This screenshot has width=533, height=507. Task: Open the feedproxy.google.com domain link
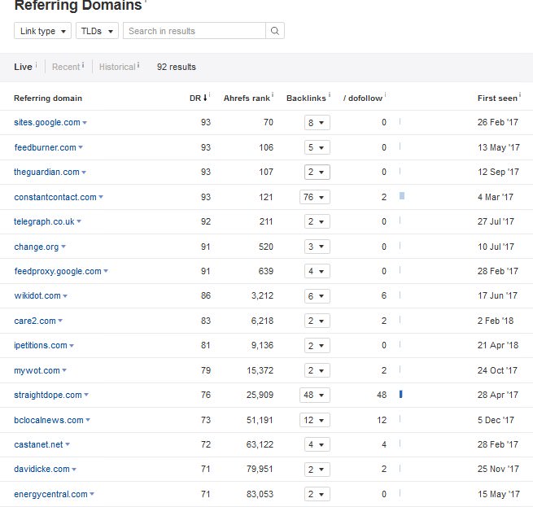pyautogui.click(x=58, y=271)
